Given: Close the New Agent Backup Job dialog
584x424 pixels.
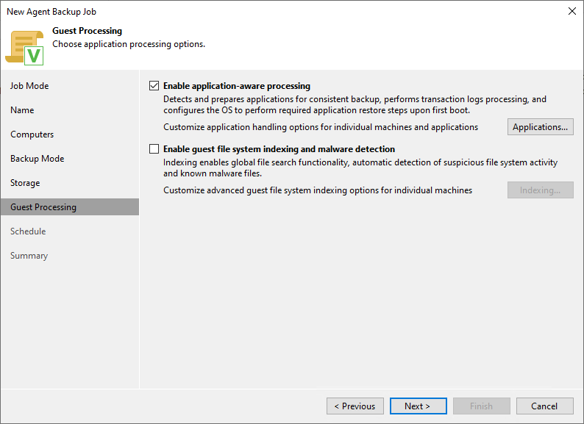Looking at the screenshot, I should (572, 11).
